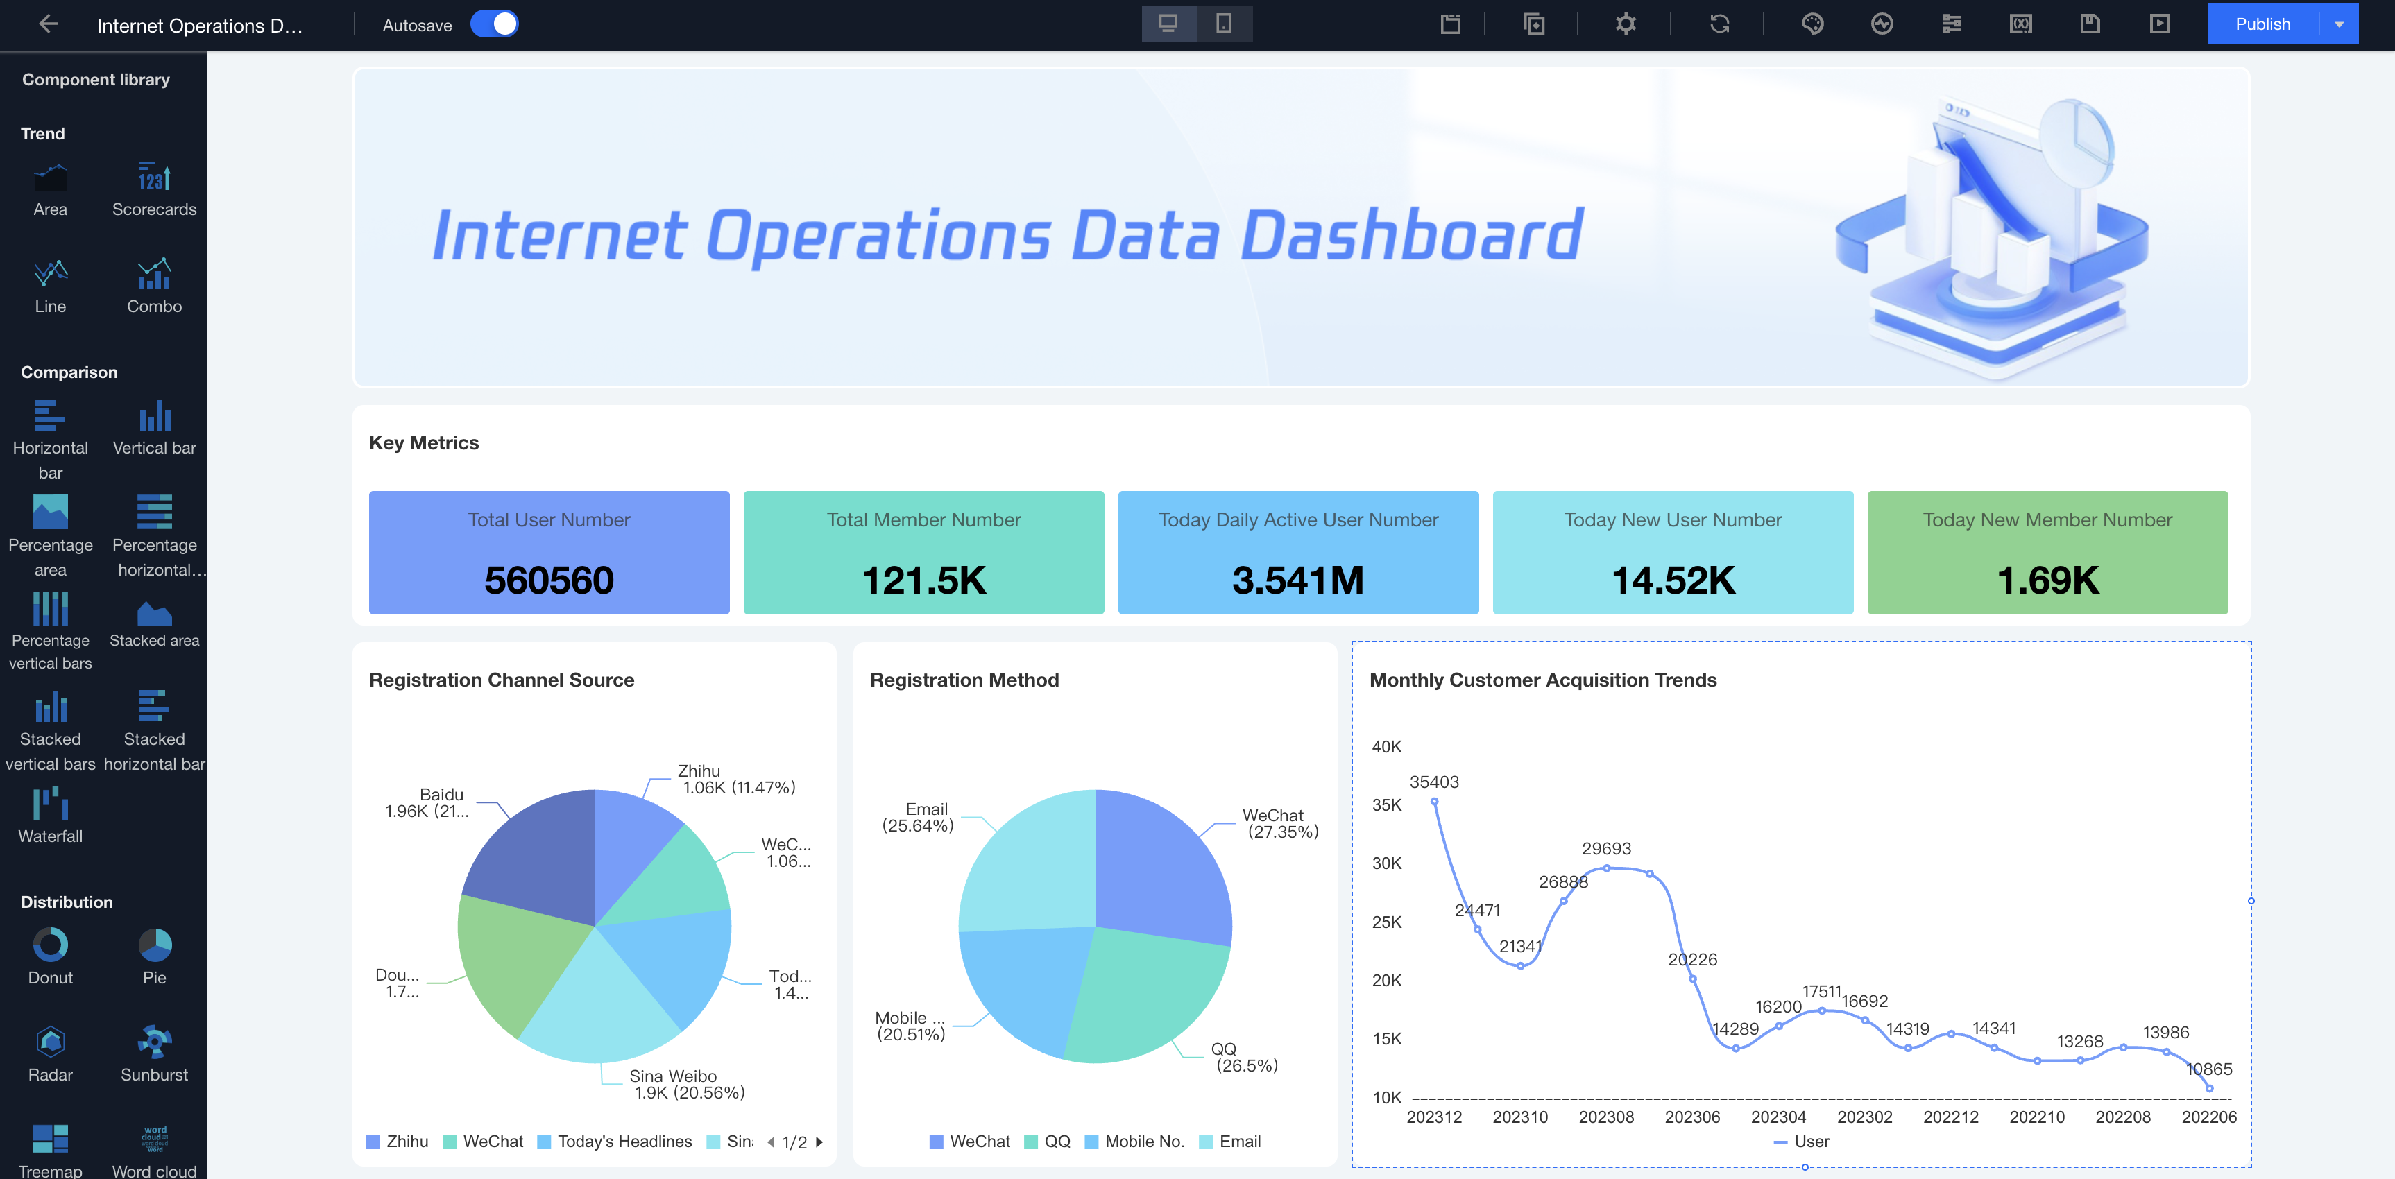Go to previous pie legend page
This screenshot has height=1179, width=2395.
point(771,1142)
